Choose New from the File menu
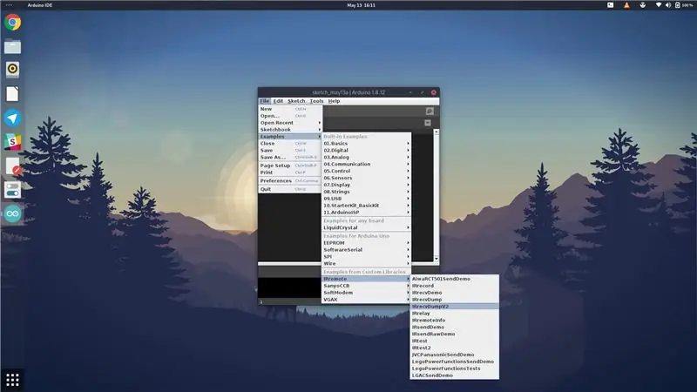 coord(290,109)
